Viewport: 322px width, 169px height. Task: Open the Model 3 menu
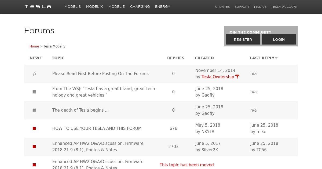(116, 7)
